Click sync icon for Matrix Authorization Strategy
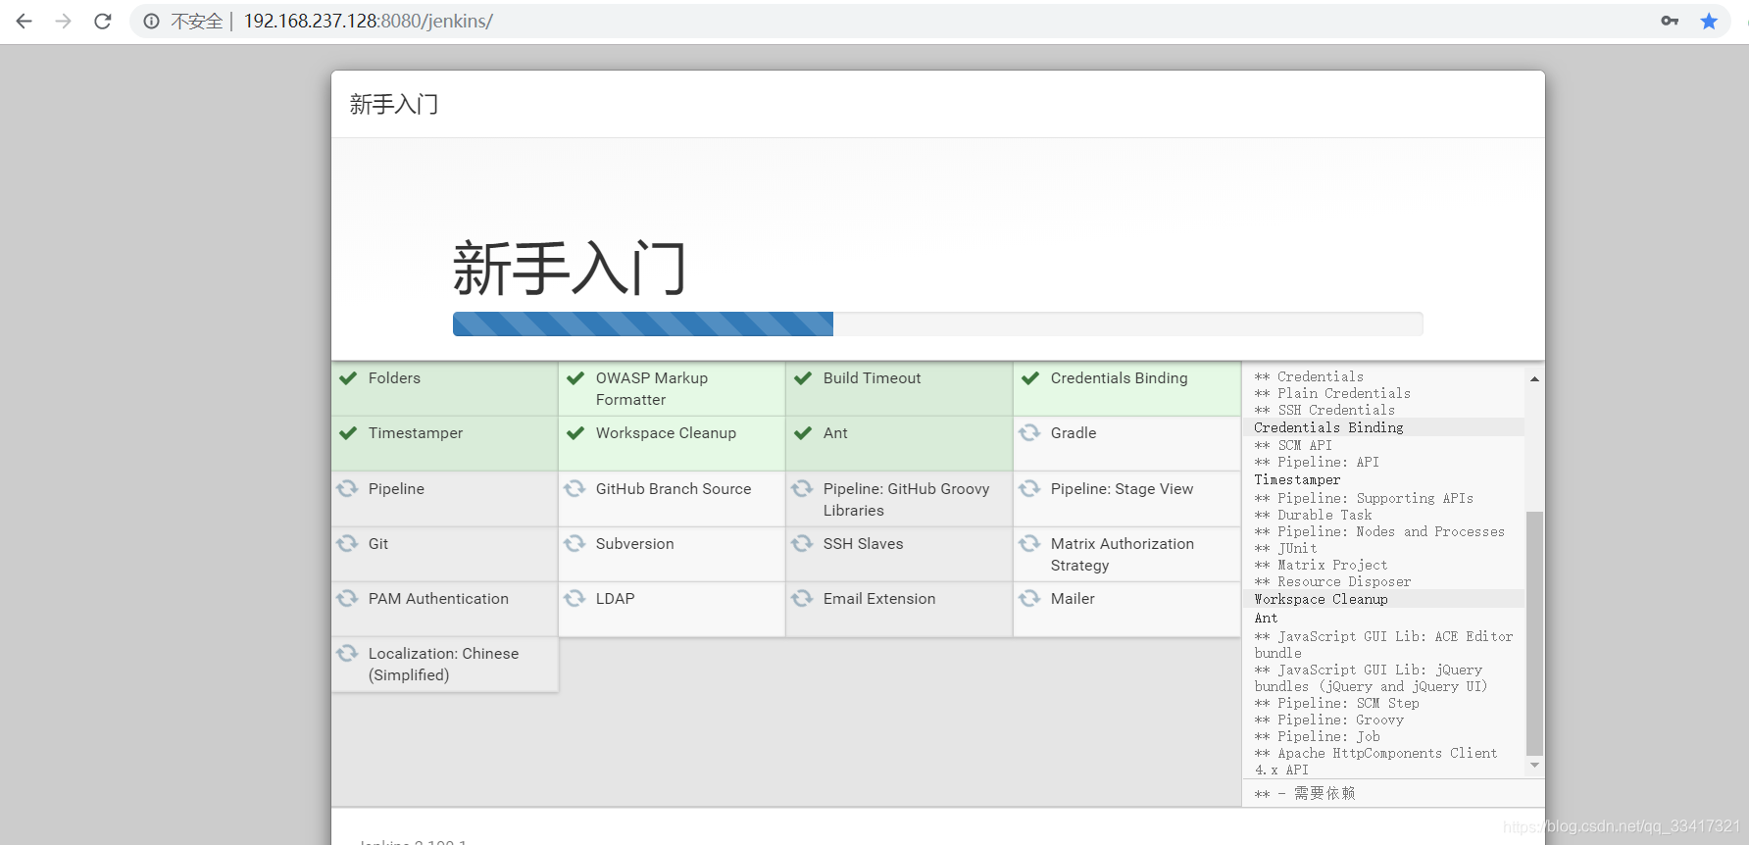The height and width of the screenshot is (845, 1749). click(1029, 543)
